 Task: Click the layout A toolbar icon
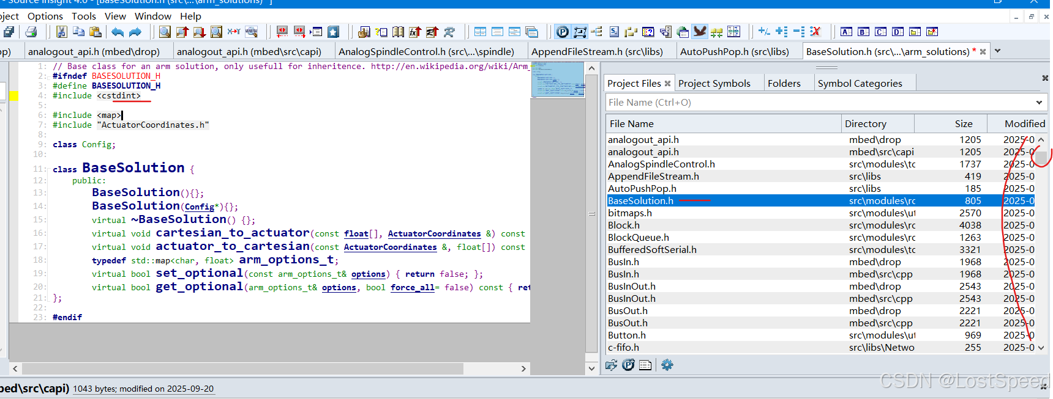[846, 32]
